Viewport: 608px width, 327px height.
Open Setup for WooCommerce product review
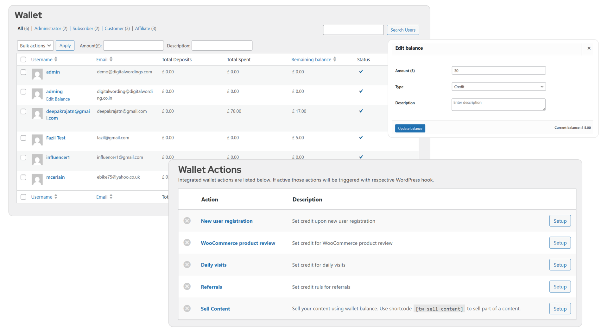[560, 243]
